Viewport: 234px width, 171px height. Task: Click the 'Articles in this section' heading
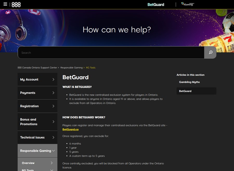coord(191,75)
